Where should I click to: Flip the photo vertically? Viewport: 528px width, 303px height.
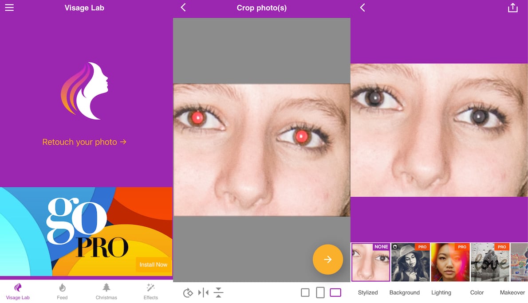click(218, 292)
